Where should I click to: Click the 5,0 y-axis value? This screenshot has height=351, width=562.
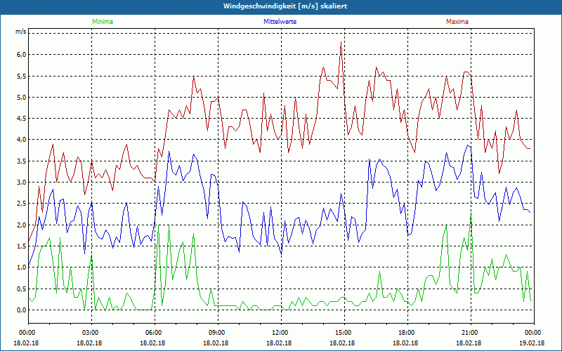tap(21, 97)
